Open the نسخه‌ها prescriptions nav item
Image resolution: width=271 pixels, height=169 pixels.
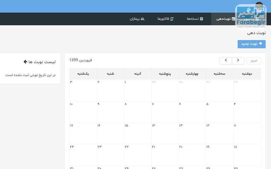[x=195, y=19]
